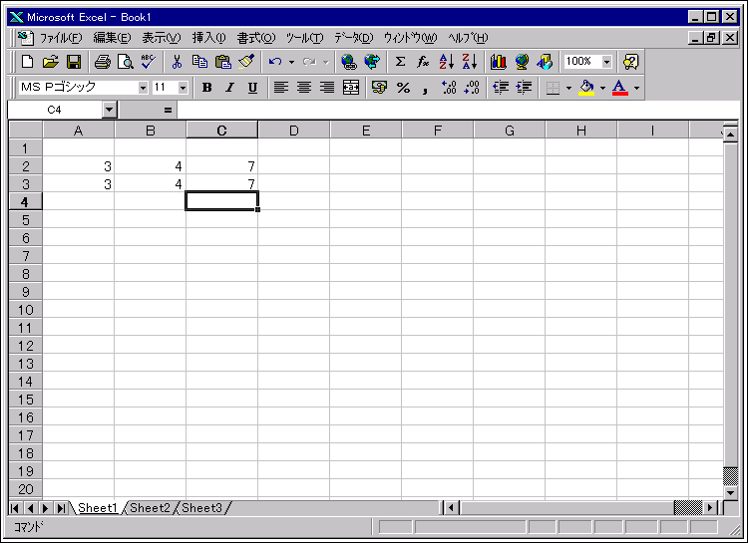Click the horizontal scrollbar right arrow
Screen dimensions: 748x543
pyautogui.click(x=710, y=508)
